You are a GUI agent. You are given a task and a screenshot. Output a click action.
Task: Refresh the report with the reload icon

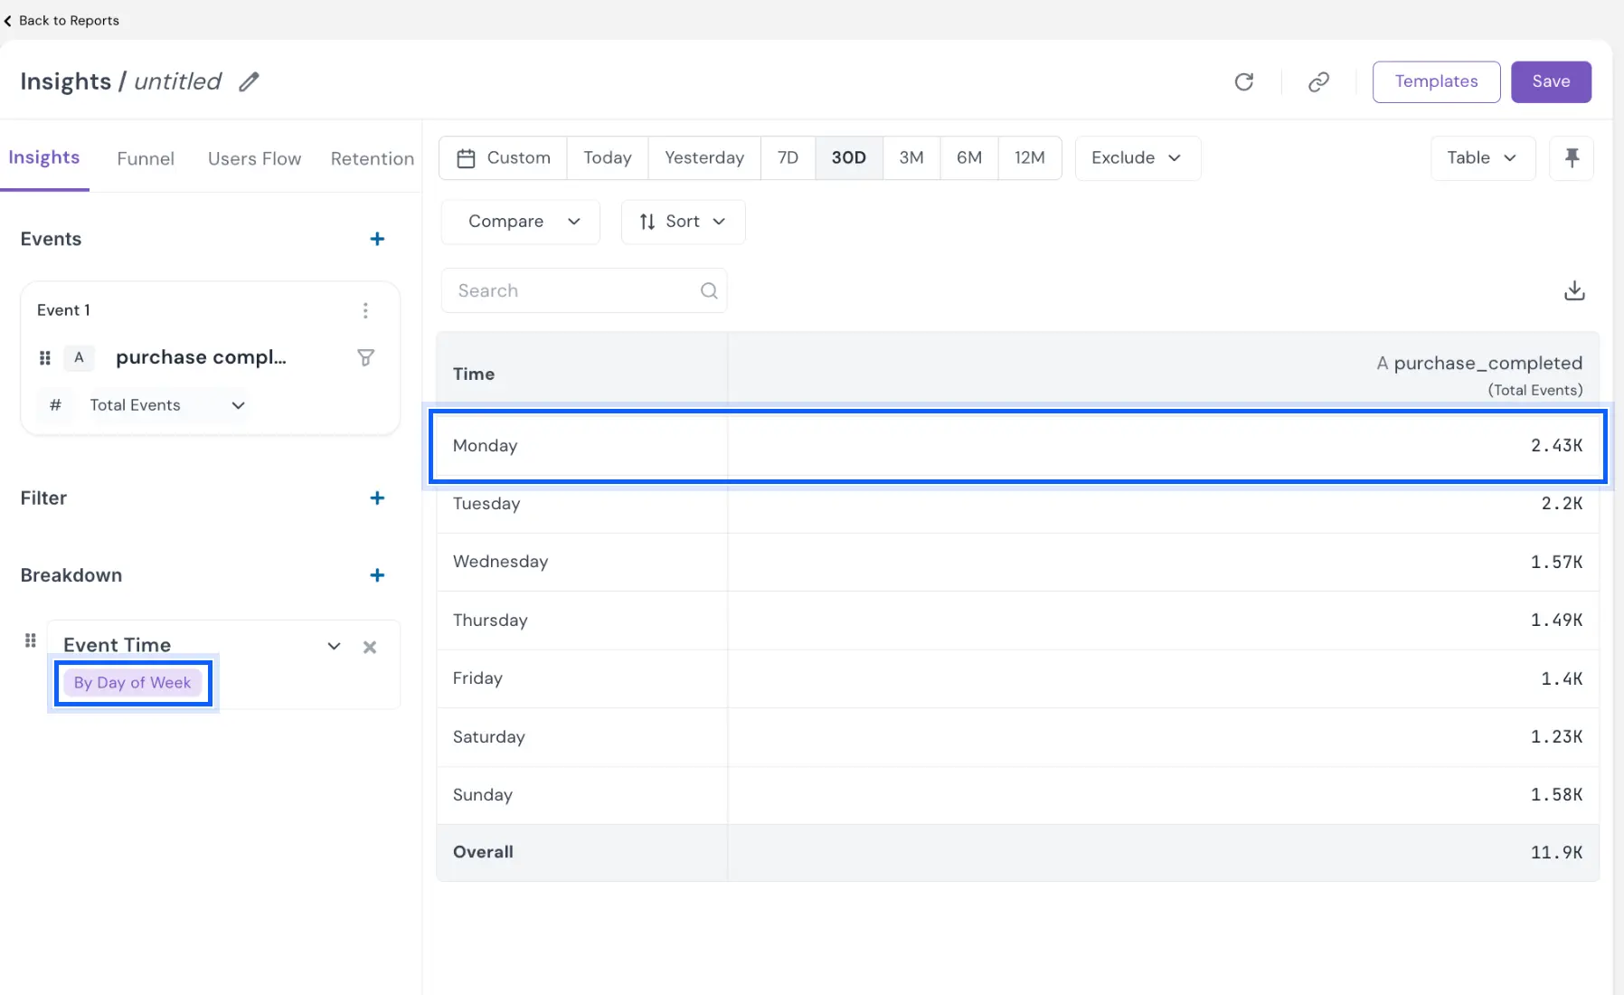pyautogui.click(x=1244, y=81)
